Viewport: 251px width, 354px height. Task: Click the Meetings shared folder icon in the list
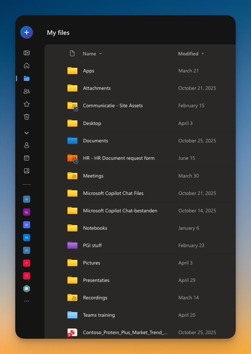[72, 176]
